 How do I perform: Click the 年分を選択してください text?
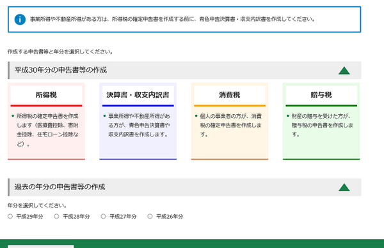(37, 205)
